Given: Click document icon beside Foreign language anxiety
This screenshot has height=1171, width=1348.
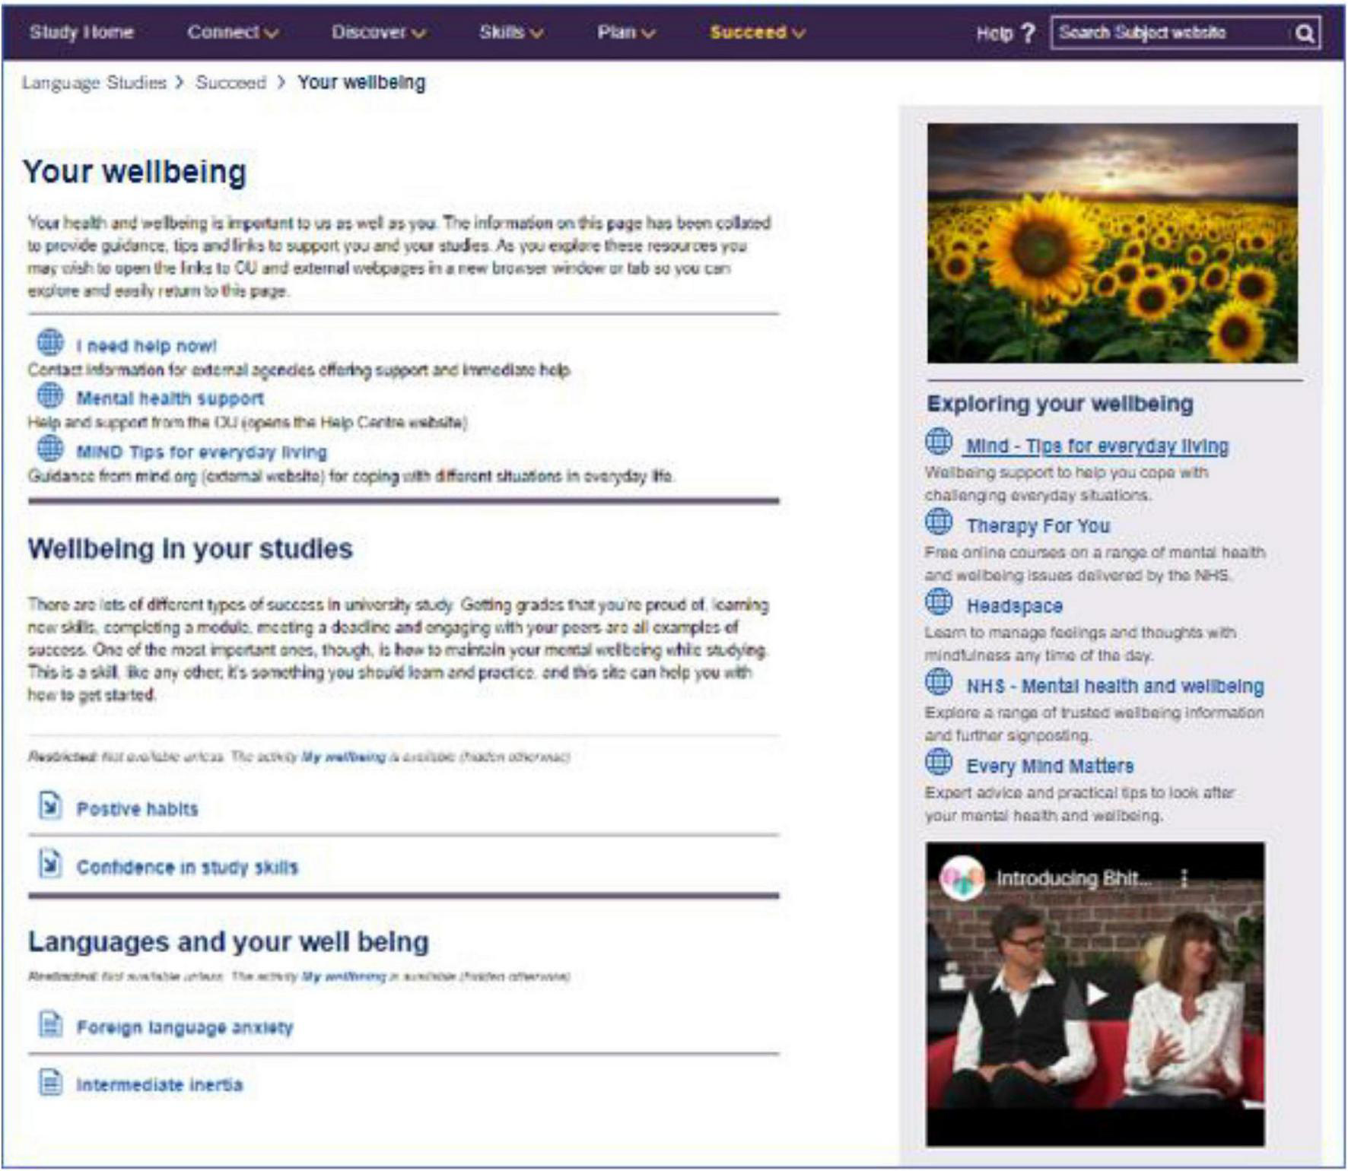Looking at the screenshot, I should click(50, 1024).
